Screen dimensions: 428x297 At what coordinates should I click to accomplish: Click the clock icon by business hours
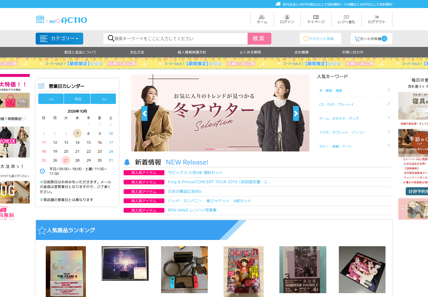(43, 171)
